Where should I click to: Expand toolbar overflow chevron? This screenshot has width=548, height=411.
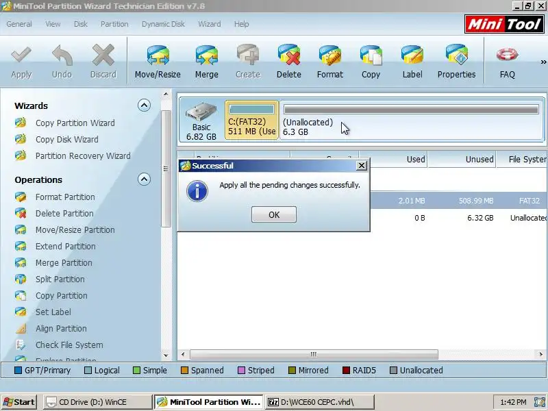pos(543,62)
